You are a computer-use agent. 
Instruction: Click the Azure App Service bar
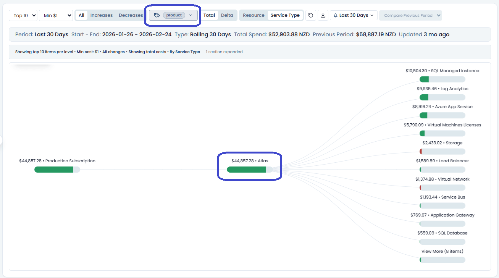442,115
